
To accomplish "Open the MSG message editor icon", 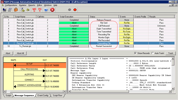I will (x=34, y=10).
